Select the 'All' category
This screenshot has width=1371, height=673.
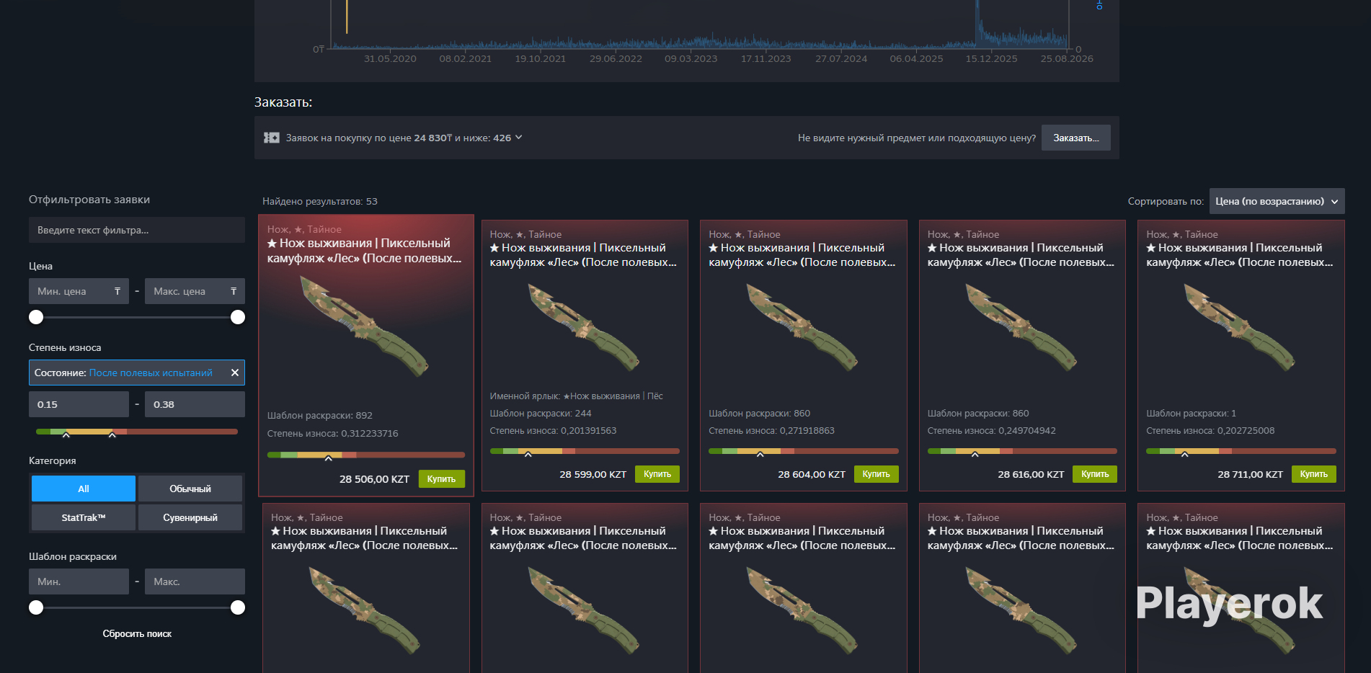coord(84,489)
